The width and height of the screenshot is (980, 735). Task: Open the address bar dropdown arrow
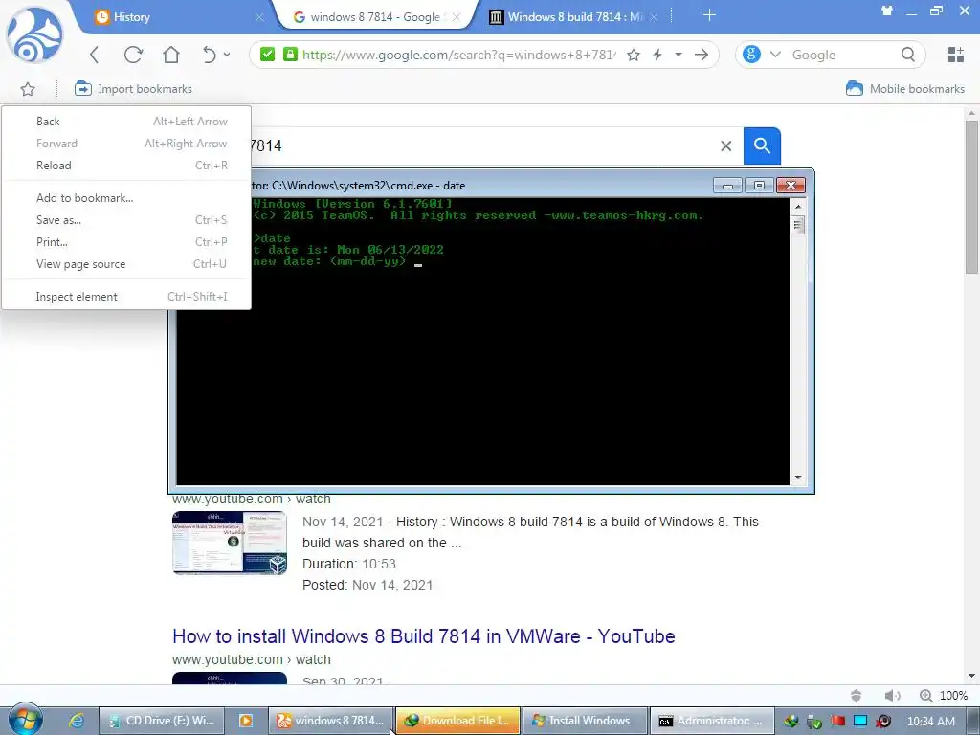[x=679, y=55]
